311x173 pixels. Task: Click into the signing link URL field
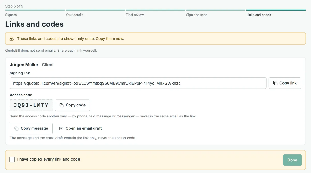[x=138, y=83]
